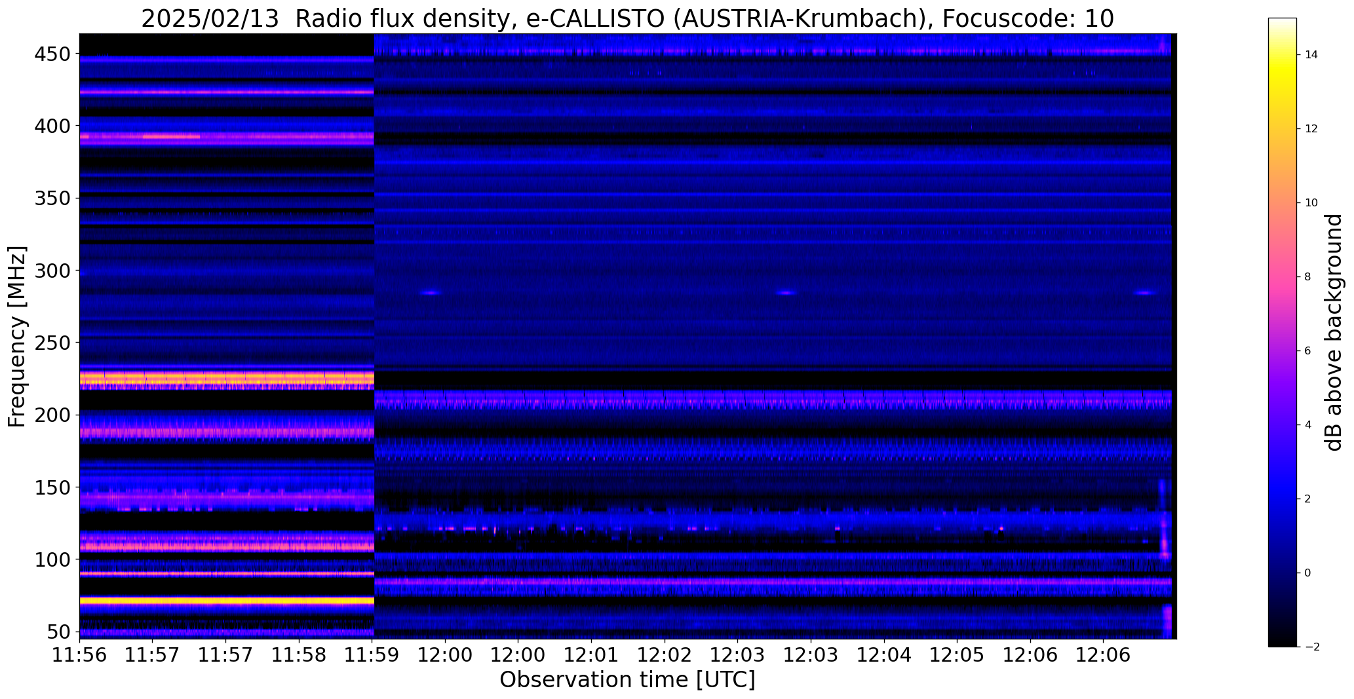Click the 50 tick on frequency axis

(58, 632)
